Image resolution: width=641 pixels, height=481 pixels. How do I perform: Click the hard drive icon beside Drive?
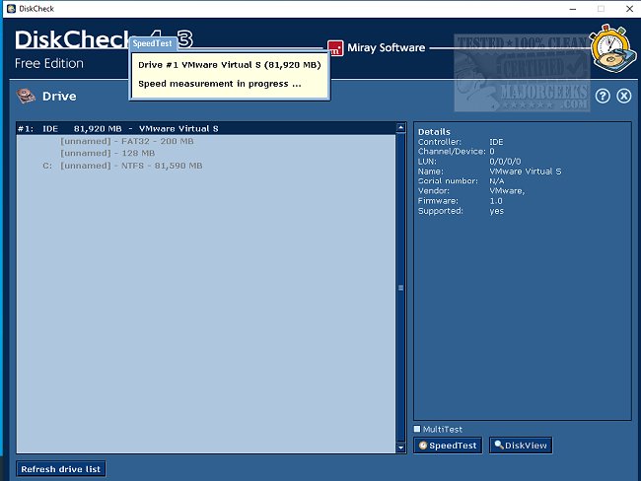pos(26,96)
